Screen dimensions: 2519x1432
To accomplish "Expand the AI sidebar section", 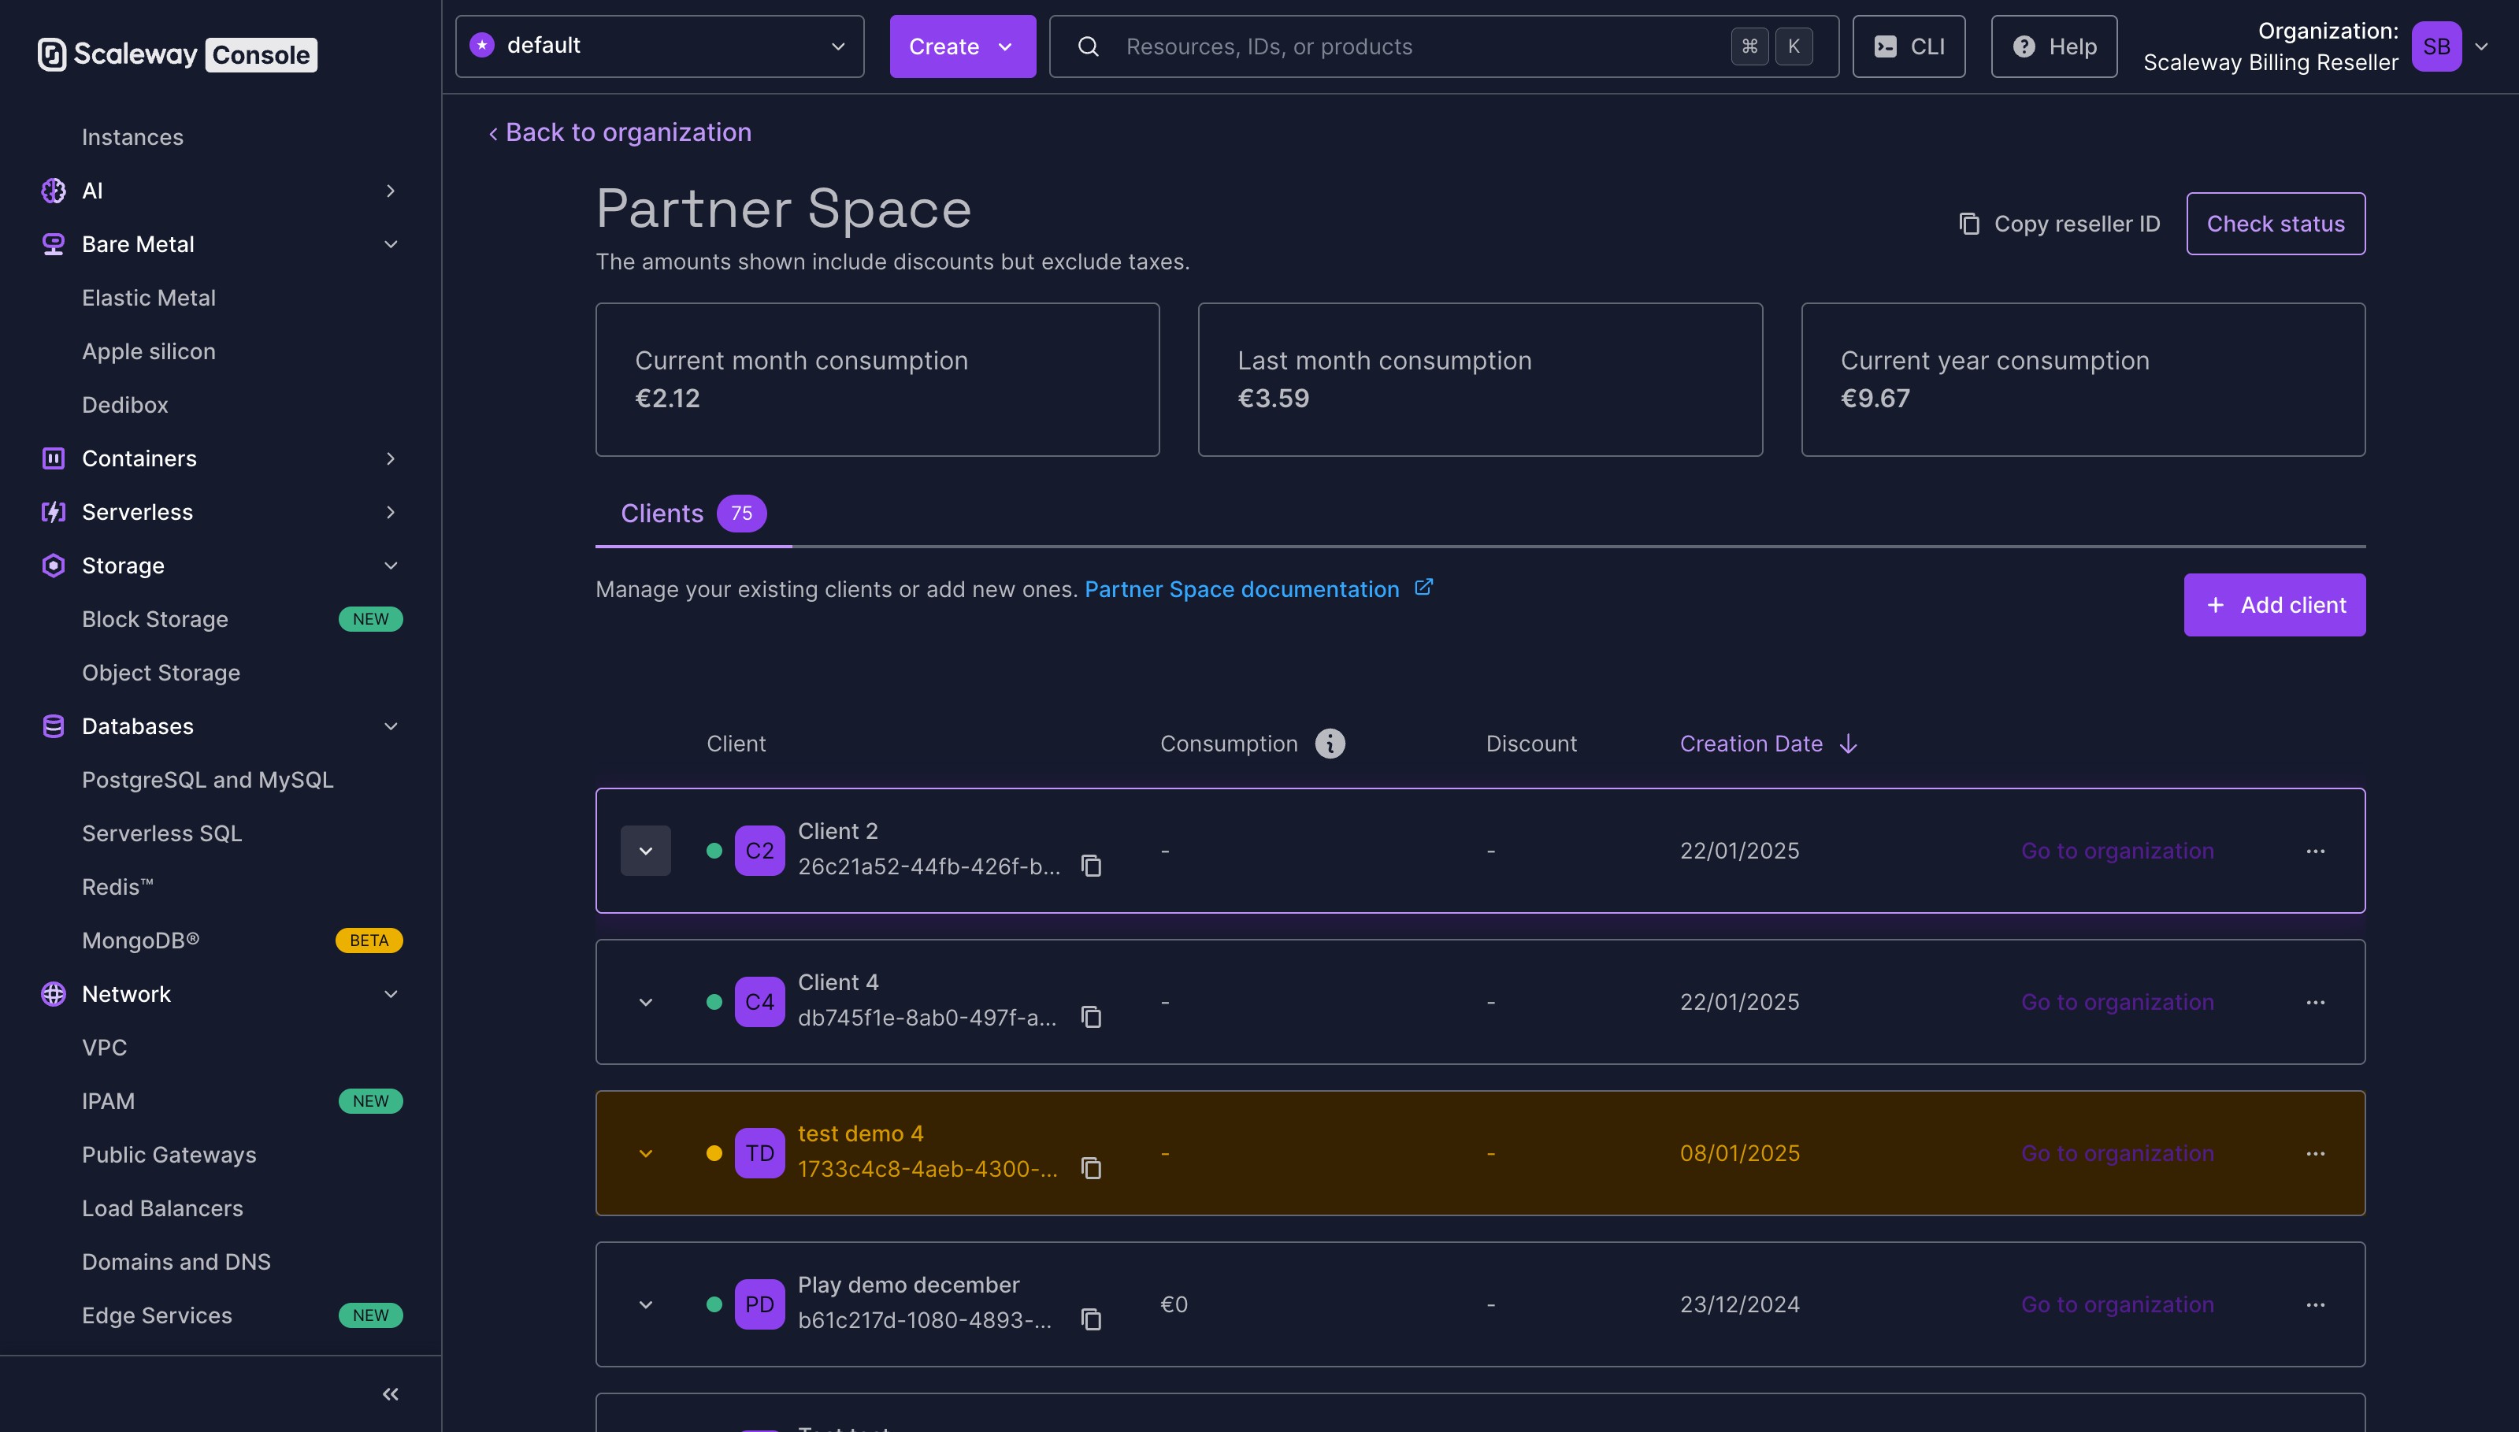I will coord(391,191).
